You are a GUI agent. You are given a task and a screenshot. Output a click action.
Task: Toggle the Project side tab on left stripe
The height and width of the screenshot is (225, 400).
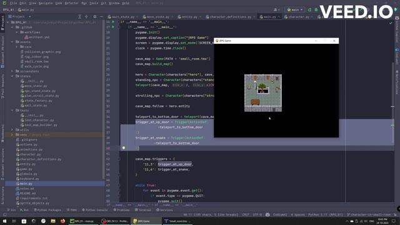[2, 23]
